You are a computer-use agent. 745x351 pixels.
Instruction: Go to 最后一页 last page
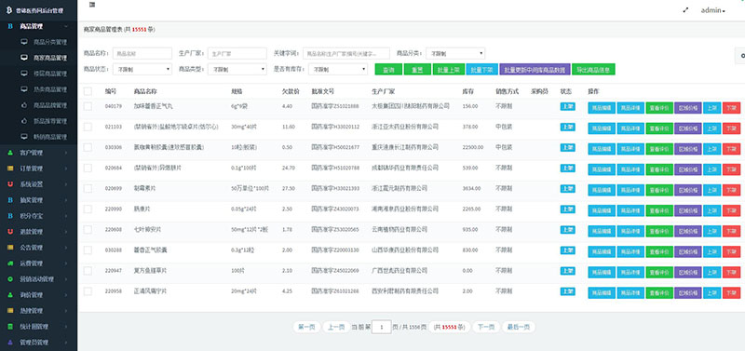pyautogui.click(x=519, y=327)
